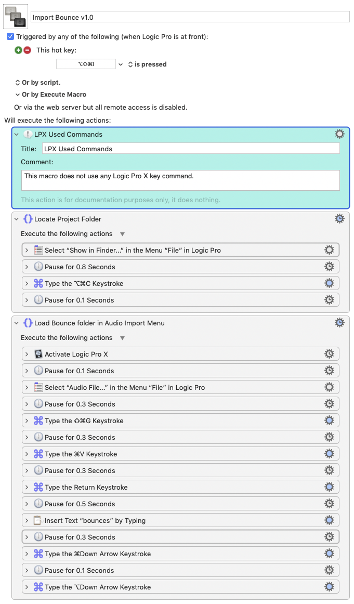Expand the Select "Show in Finder…" action

pos(27,251)
